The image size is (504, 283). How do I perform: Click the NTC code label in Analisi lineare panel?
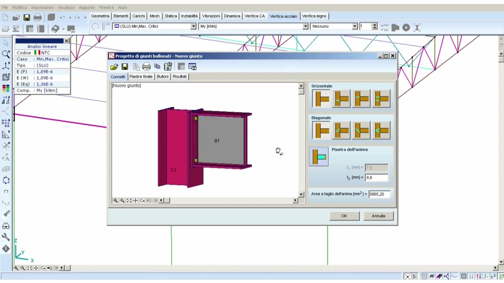46,53
